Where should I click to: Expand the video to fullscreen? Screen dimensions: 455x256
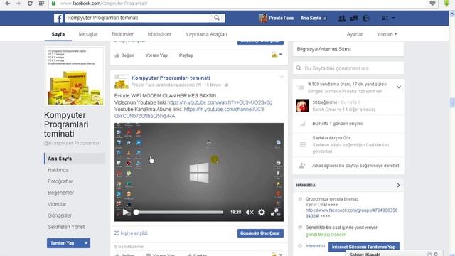(x=274, y=213)
